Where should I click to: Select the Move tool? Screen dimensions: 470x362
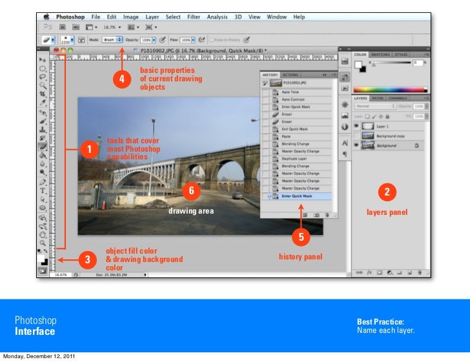point(43,60)
